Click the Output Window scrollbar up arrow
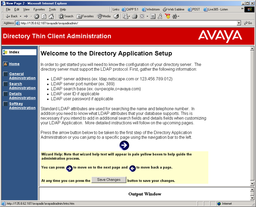Image resolution: width=256 pixels, height=207 pixels. pyautogui.click(x=252, y=190)
